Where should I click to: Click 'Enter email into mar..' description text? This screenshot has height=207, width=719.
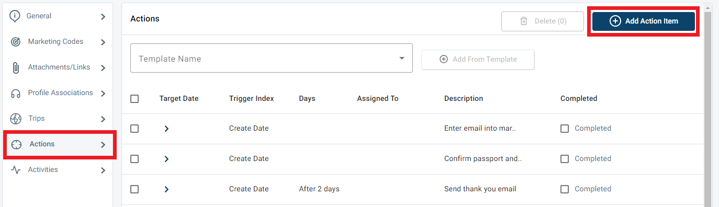(x=480, y=129)
